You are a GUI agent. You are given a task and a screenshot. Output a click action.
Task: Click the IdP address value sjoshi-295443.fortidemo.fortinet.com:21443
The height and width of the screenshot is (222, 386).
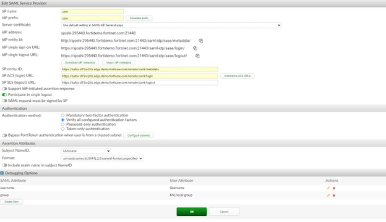98,33
